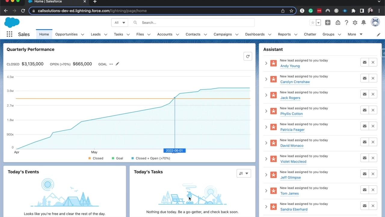Viewport: 385px width, 217px height.
Task: Open the Opportunities tab dropdown arrow
Action: (x=82, y=34)
